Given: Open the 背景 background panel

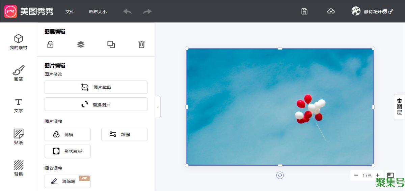Looking at the screenshot, I should coord(19,168).
